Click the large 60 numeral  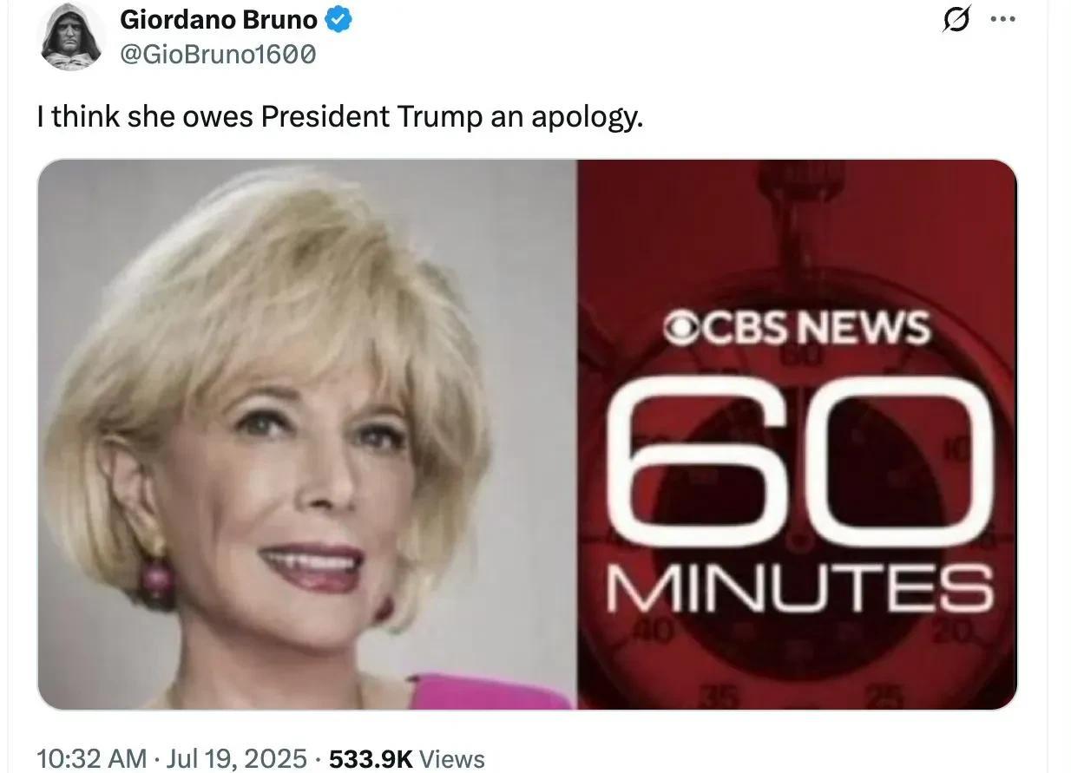pyautogui.click(x=798, y=464)
